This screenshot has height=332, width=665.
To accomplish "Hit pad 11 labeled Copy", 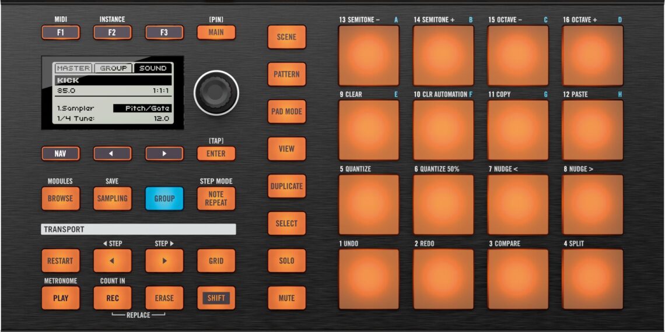I will 517,130.
